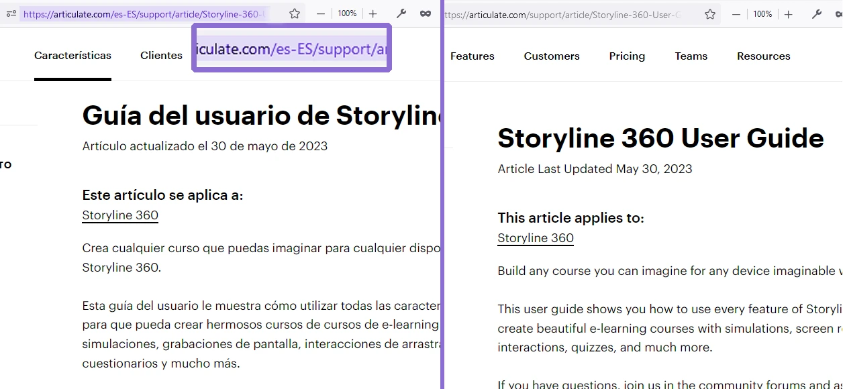Follow the Storyline 360 link under 'Este artículo se aplica a'
The width and height of the screenshot is (843, 389).
(120, 215)
